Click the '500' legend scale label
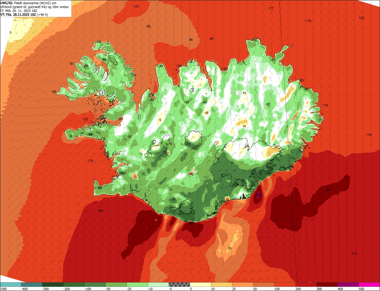Image resolution: width=380 pixels, height=291 pixels. 361,289
